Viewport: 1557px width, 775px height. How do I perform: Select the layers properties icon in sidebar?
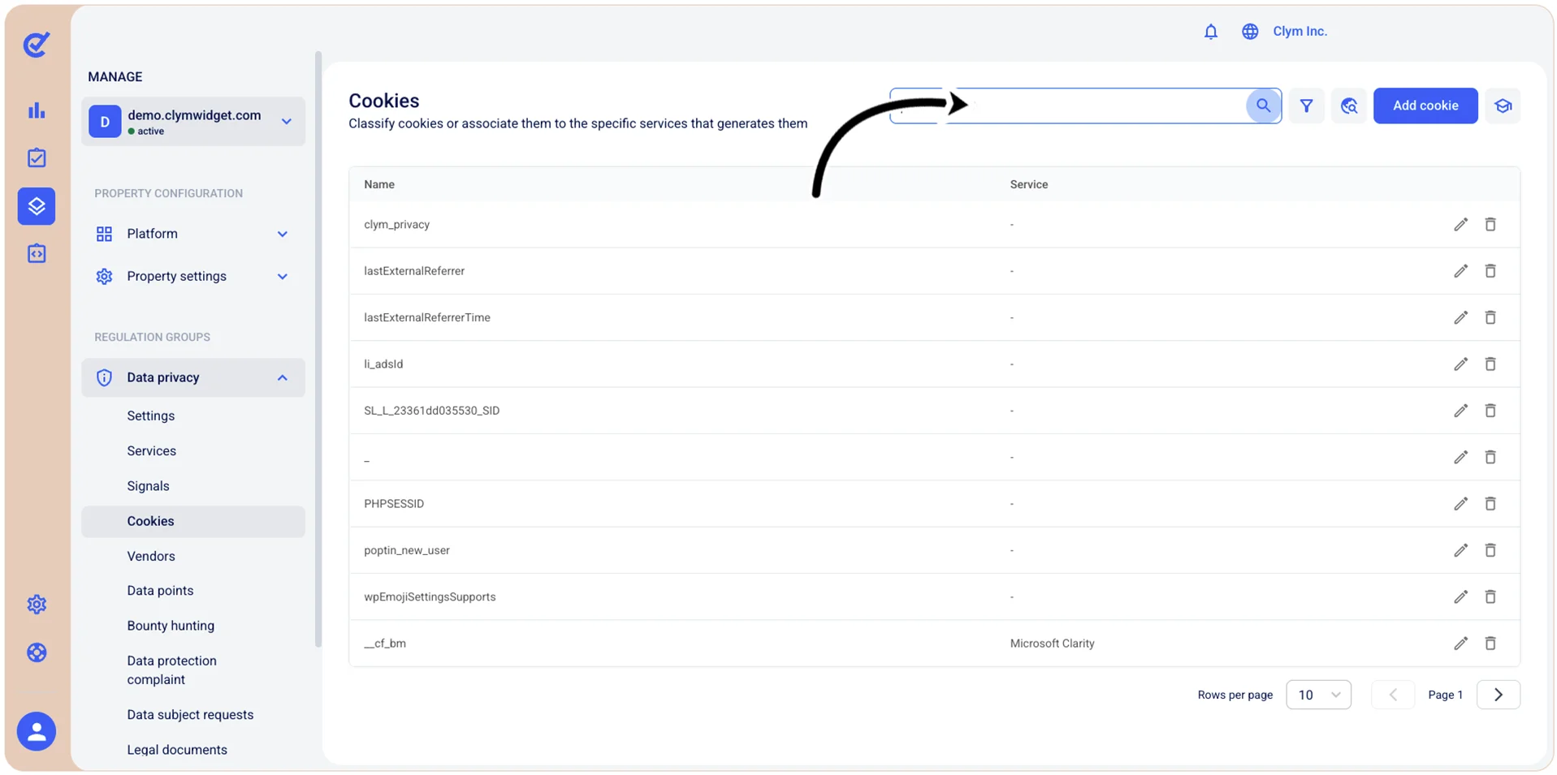(x=37, y=206)
